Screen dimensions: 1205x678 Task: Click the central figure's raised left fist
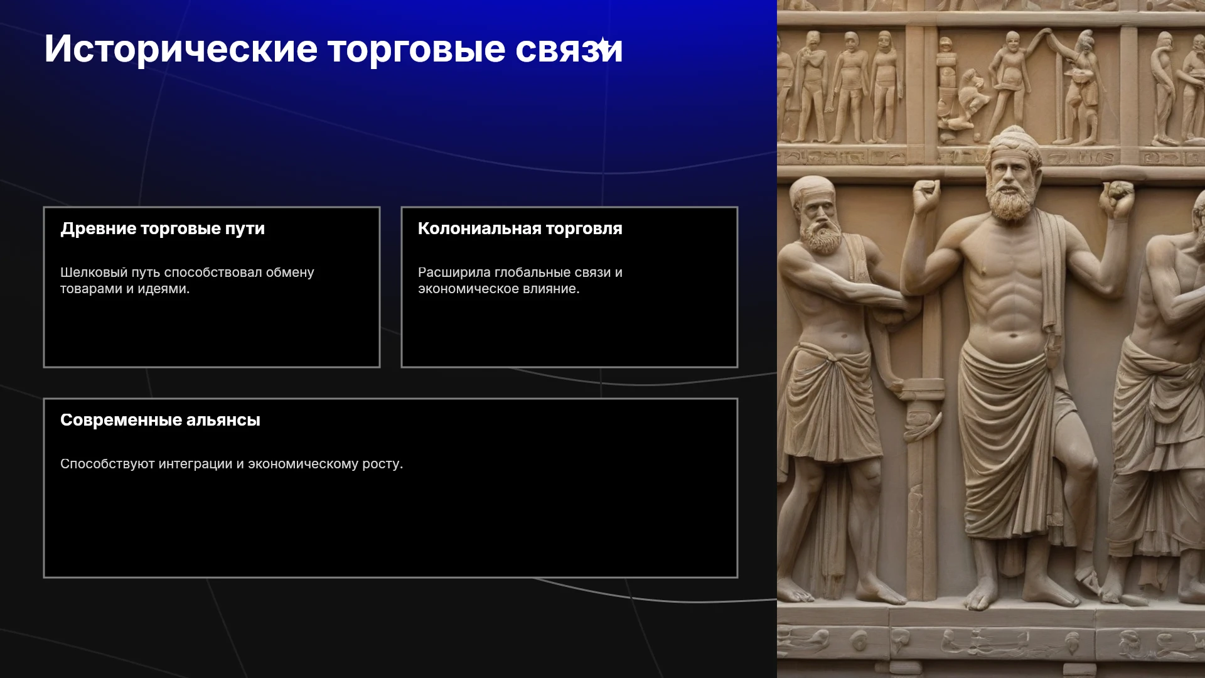tap(926, 196)
